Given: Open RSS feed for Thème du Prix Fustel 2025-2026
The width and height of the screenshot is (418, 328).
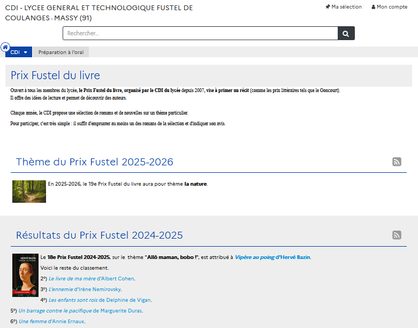Looking at the screenshot, I should click(397, 162).
